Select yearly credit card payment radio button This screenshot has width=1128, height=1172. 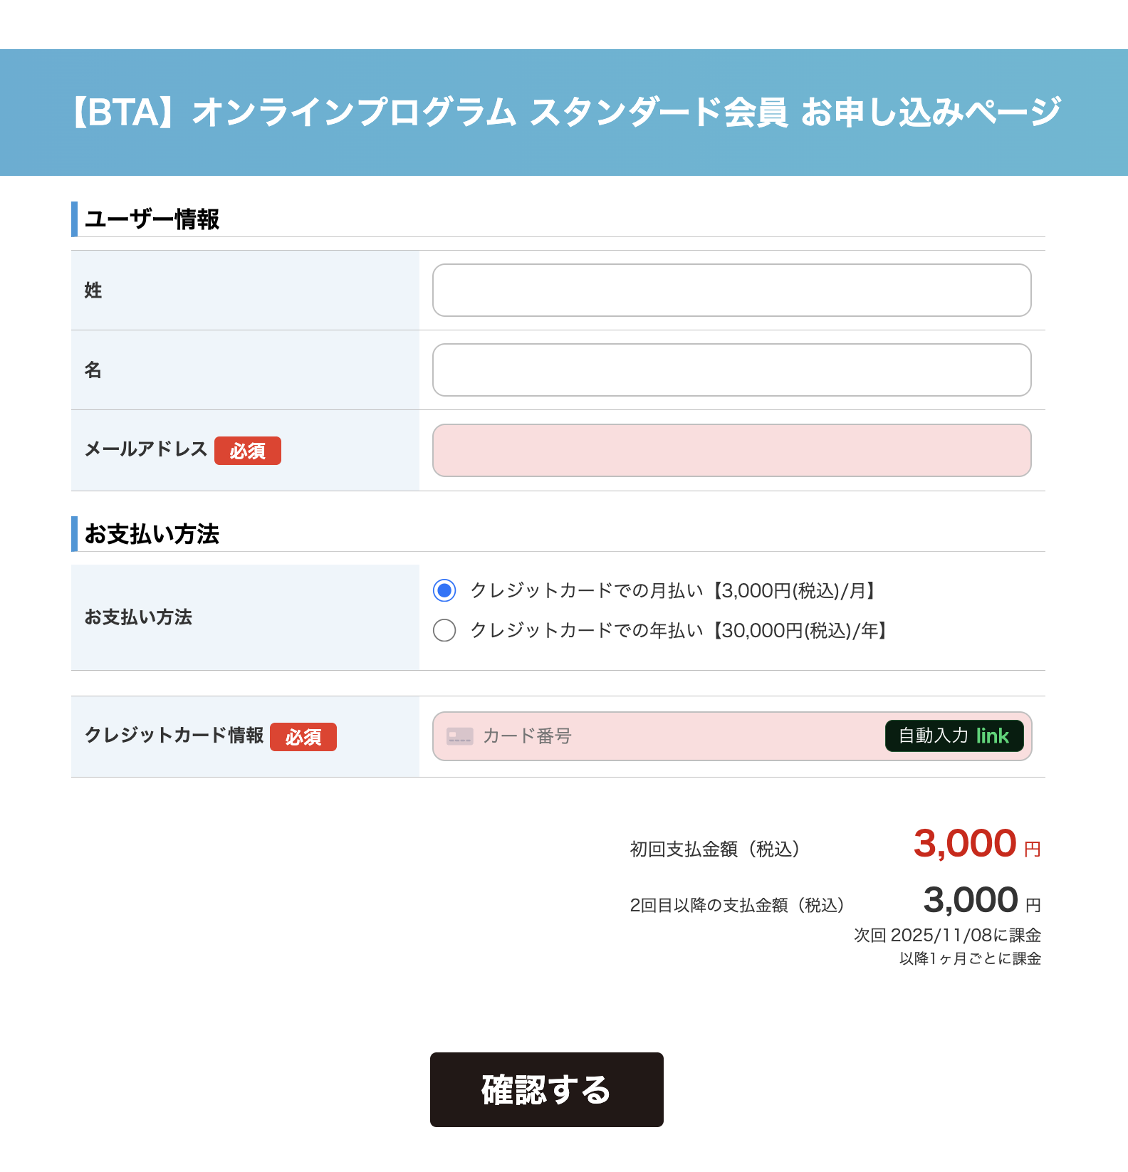(444, 630)
